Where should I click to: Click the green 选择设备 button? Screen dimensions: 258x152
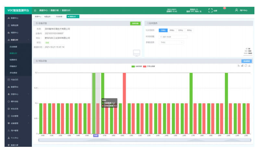(135, 24)
